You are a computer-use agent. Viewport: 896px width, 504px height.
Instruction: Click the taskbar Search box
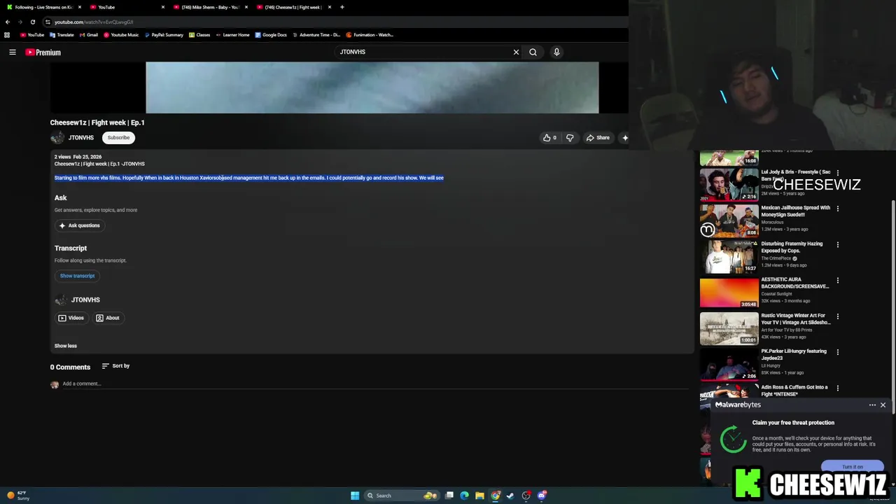(402, 496)
